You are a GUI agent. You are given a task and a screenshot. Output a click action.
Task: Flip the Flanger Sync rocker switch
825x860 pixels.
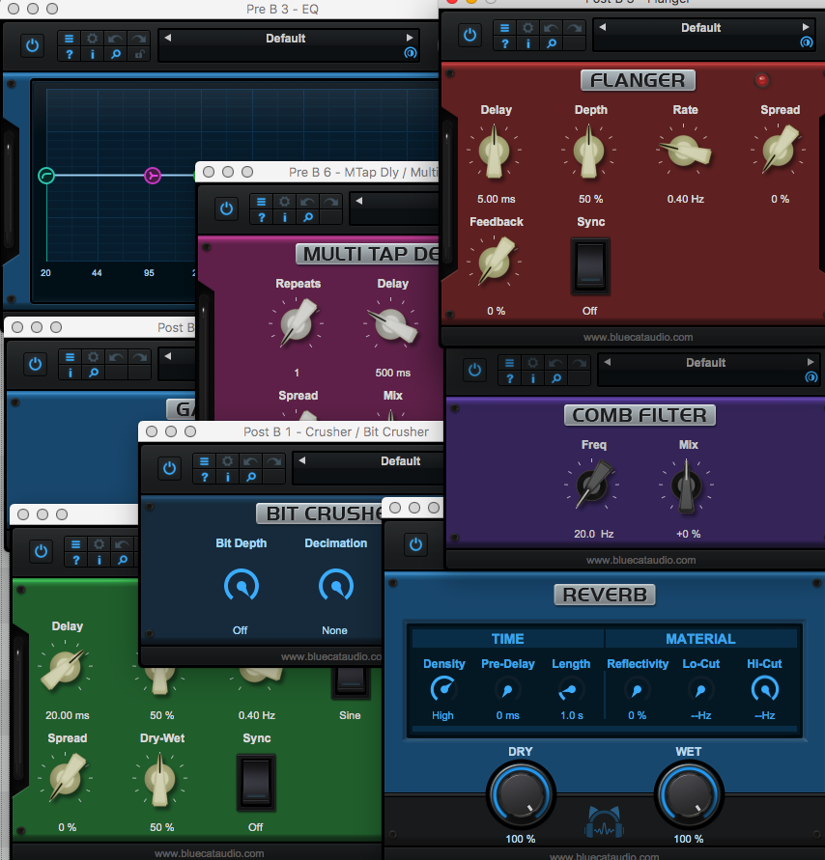[589, 266]
